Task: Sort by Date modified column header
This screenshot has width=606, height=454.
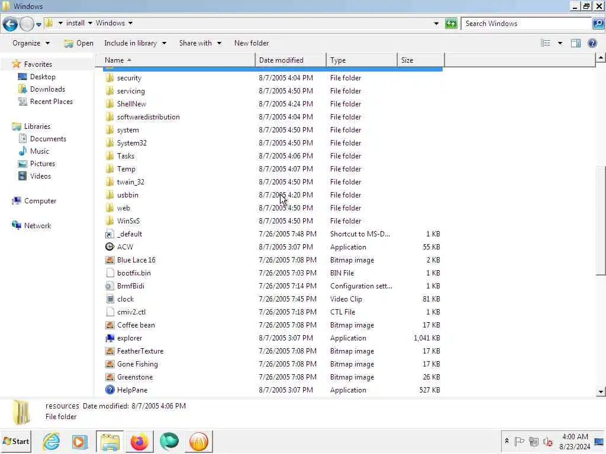Action: click(291, 60)
